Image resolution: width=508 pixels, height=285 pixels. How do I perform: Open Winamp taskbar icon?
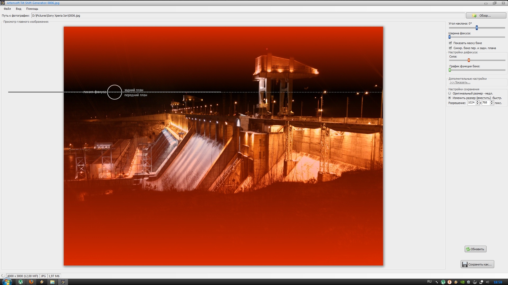click(x=42, y=282)
